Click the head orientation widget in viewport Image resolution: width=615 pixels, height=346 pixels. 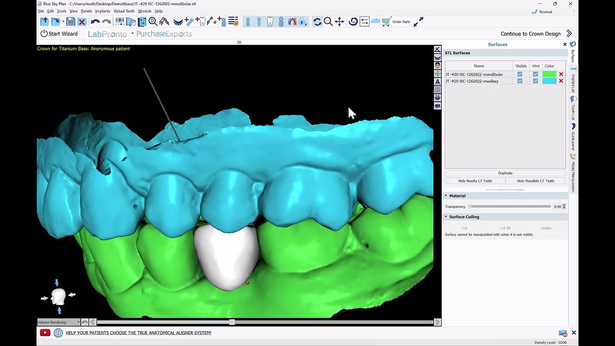(x=58, y=297)
